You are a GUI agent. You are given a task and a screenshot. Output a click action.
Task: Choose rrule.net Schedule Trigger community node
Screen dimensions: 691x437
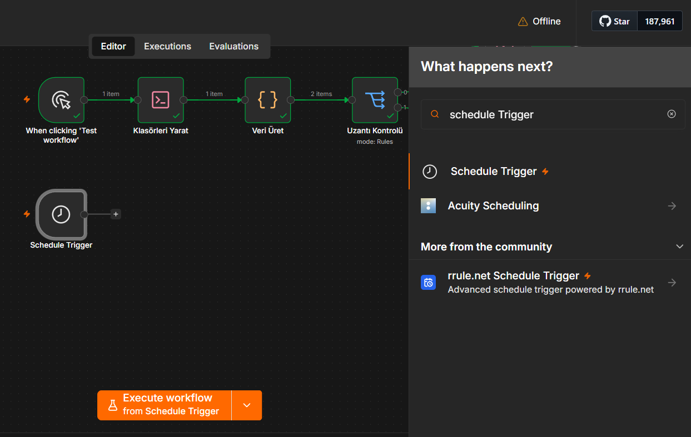coord(550,283)
